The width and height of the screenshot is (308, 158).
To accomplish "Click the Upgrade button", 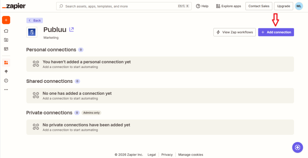I will pyautogui.click(x=284, y=6).
